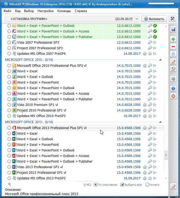
Task: Click the key icon for Visio 2007 Professional
Action: (x=150, y=42)
